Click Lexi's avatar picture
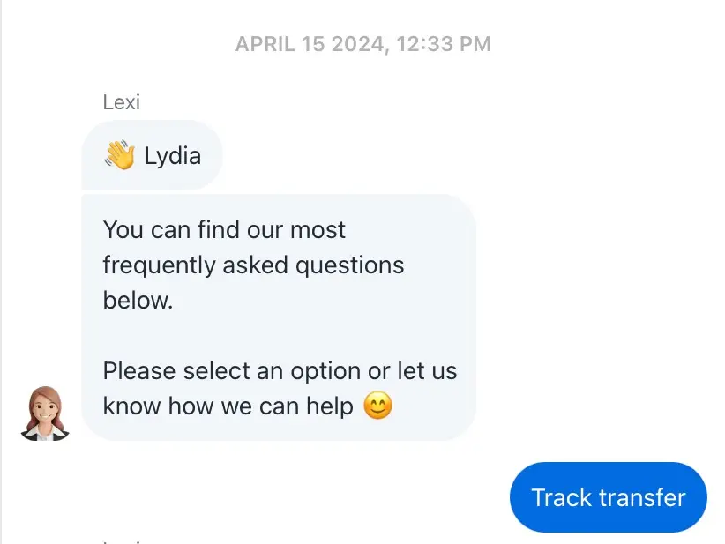 pos(45,414)
